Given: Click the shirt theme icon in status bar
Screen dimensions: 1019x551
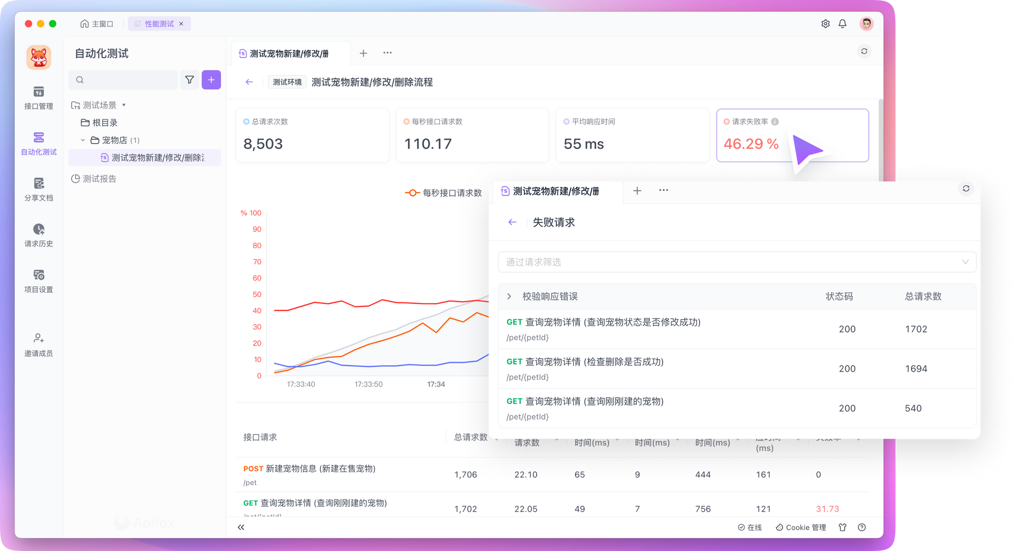Looking at the screenshot, I should pos(843,528).
